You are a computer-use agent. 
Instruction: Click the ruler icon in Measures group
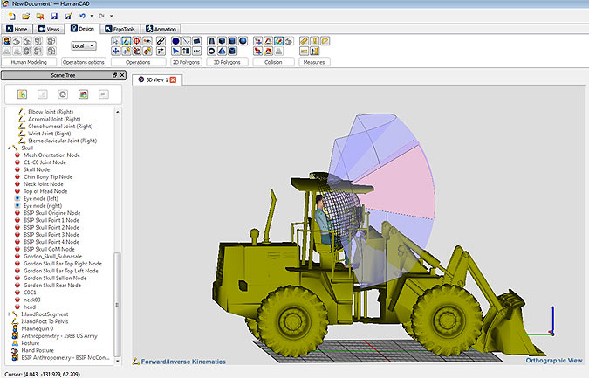(305, 40)
